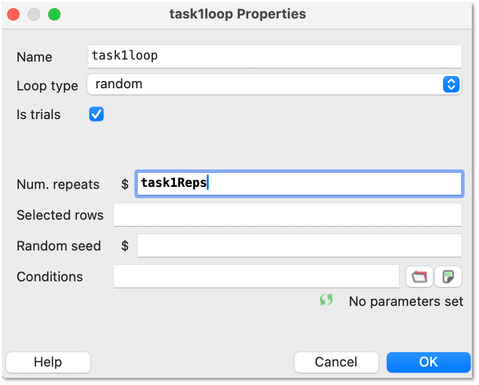Browse for a conditions file with folder icon
This screenshot has width=479, height=385.
[x=419, y=277]
